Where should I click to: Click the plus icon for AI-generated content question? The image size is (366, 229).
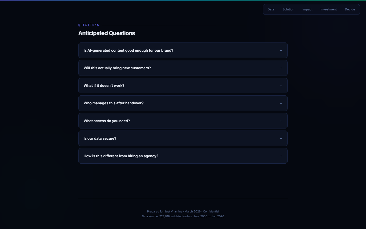point(281,50)
